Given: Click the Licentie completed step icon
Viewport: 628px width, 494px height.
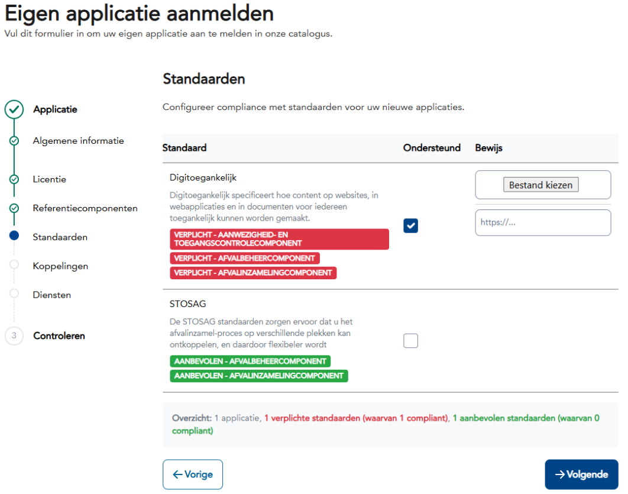Looking at the screenshot, I should [x=14, y=179].
